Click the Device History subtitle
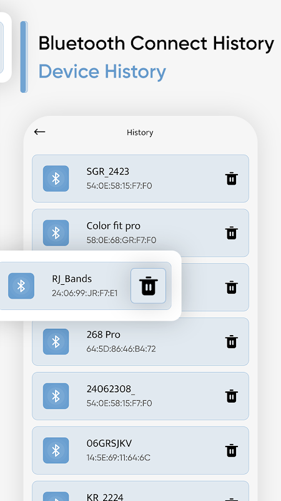 (x=102, y=71)
